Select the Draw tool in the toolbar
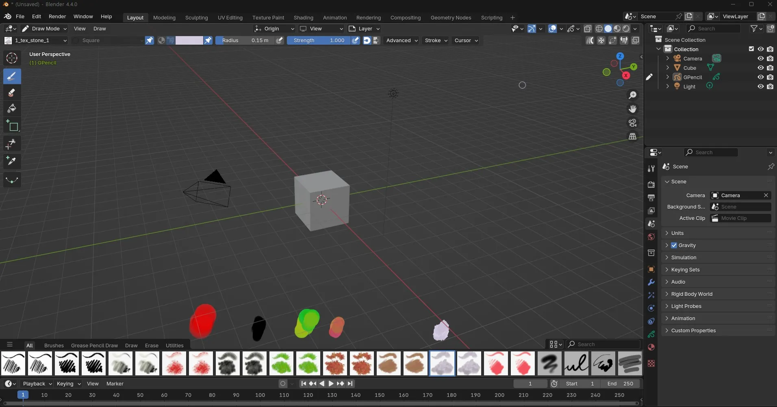 (12, 76)
